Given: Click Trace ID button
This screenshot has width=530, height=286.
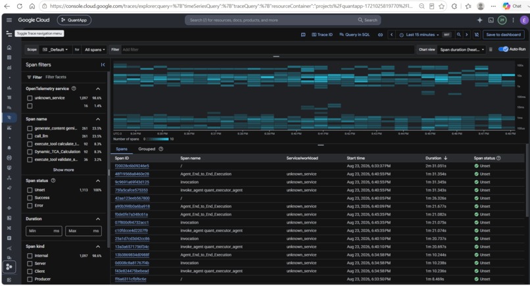Looking at the screenshot, I should click(322, 34).
